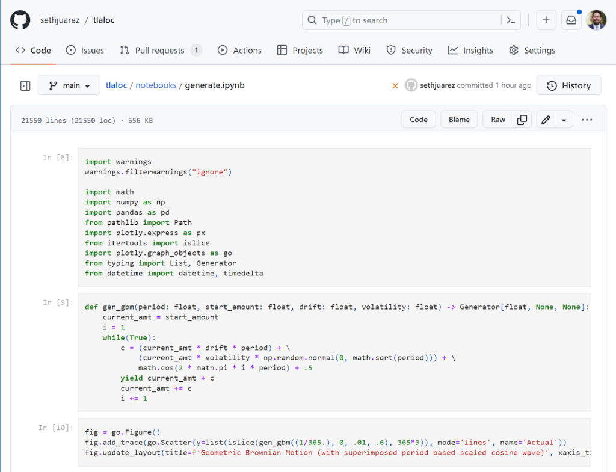
Task: Click the Raw button
Action: point(498,120)
